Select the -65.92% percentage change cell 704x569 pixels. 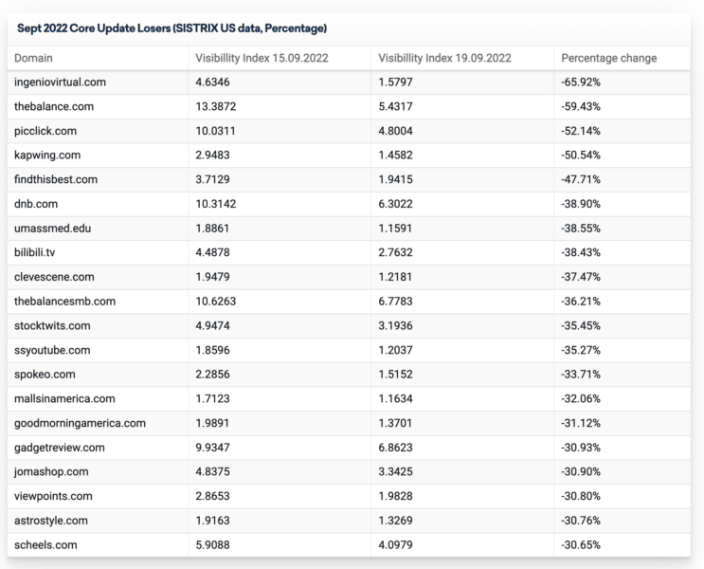tap(581, 83)
